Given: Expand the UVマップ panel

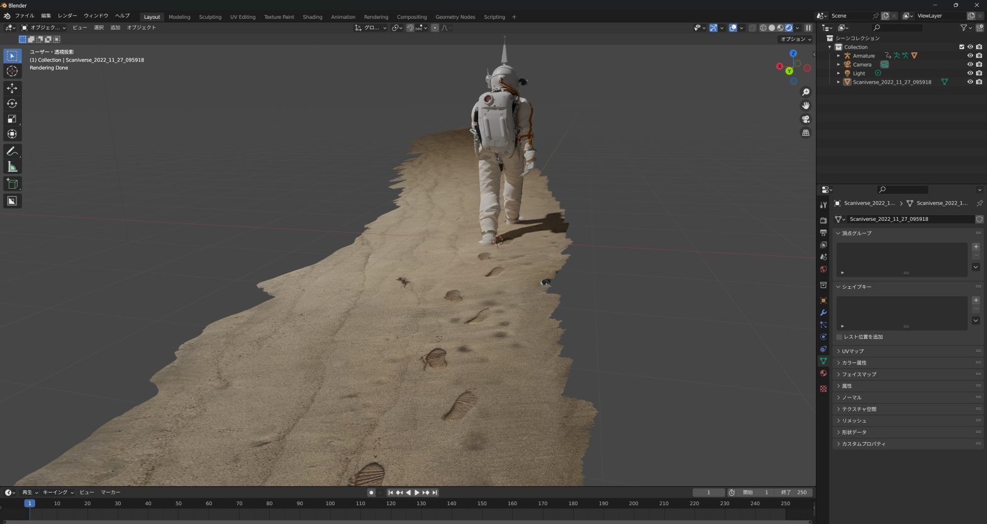Looking at the screenshot, I should pyautogui.click(x=853, y=351).
